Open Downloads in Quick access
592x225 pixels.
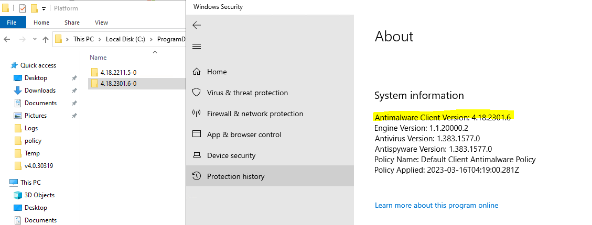tap(40, 91)
